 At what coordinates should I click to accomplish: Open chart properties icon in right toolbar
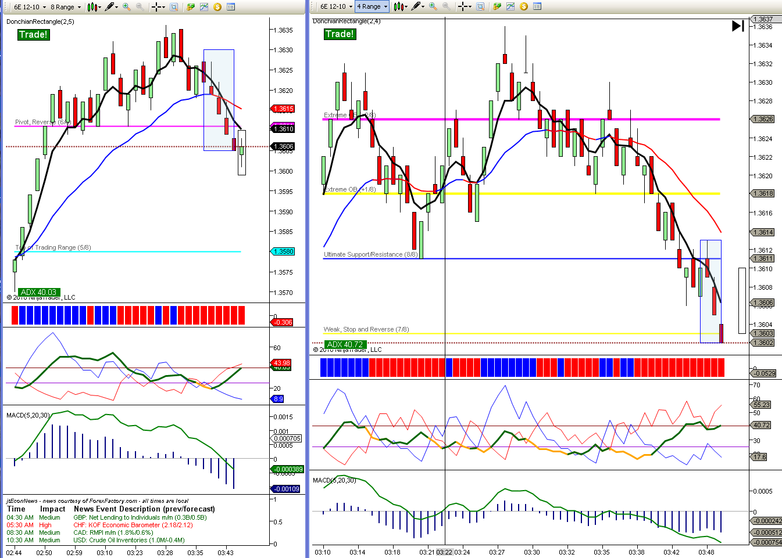click(x=537, y=6)
